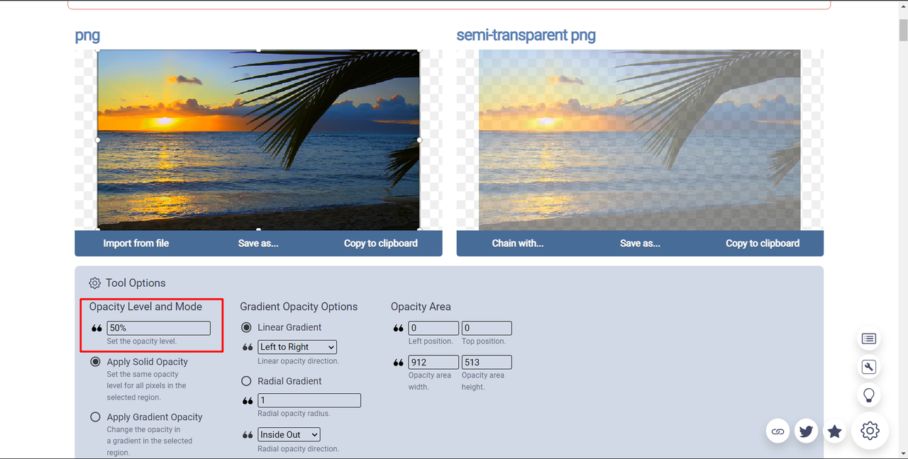The width and height of the screenshot is (908, 459).
Task: Choose the Radial Gradient radio button
Action: pyautogui.click(x=246, y=381)
